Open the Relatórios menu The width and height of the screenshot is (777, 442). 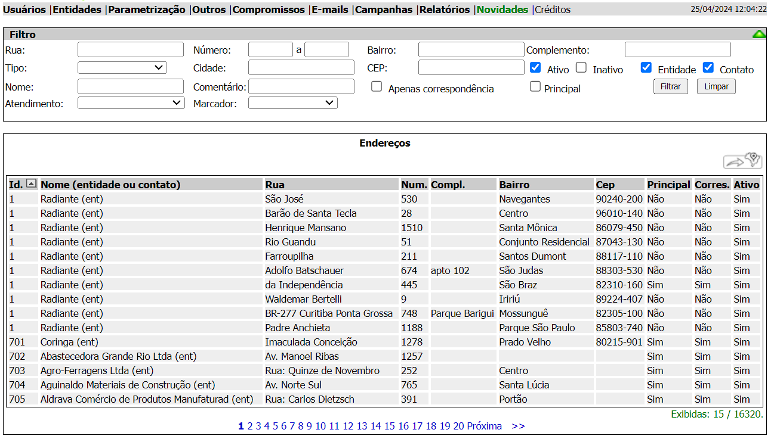click(x=445, y=10)
